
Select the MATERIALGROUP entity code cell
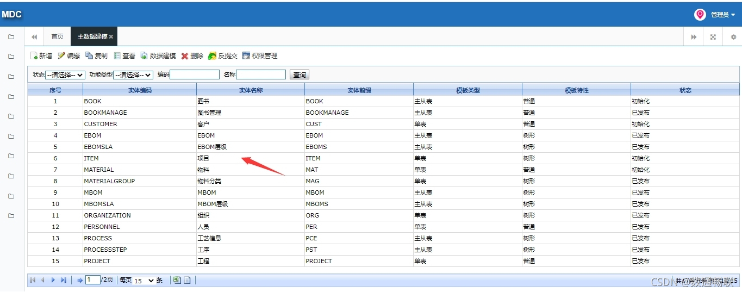(140, 181)
